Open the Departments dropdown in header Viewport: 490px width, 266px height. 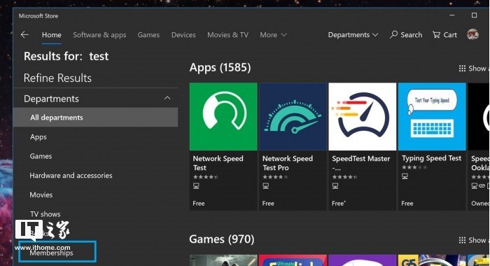[x=353, y=35]
